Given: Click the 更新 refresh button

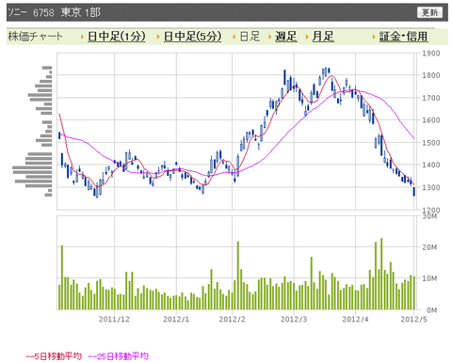Looking at the screenshot, I should pyautogui.click(x=429, y=12).
